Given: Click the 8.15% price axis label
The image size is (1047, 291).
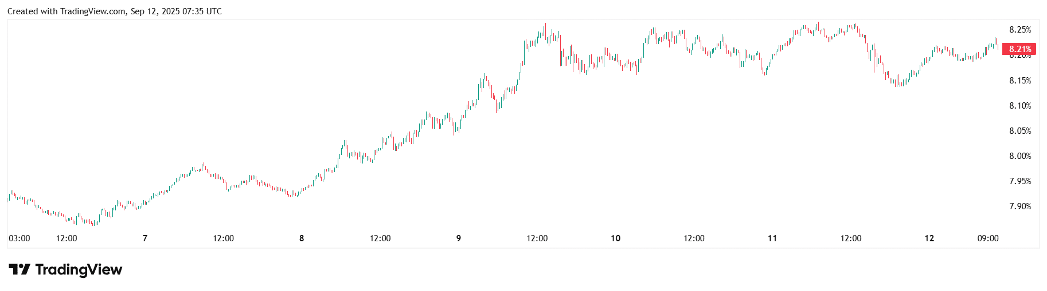Looking at the screenshot, I should click(1020, 81).
